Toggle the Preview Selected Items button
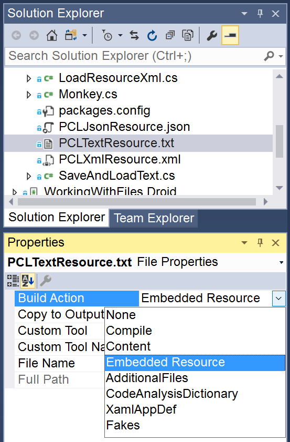Viewport: 290px width, 442px height. tap(230, 36)
